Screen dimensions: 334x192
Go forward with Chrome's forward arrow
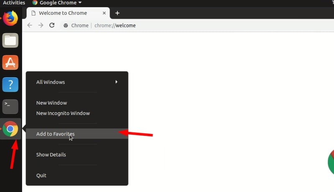point(41,25)
